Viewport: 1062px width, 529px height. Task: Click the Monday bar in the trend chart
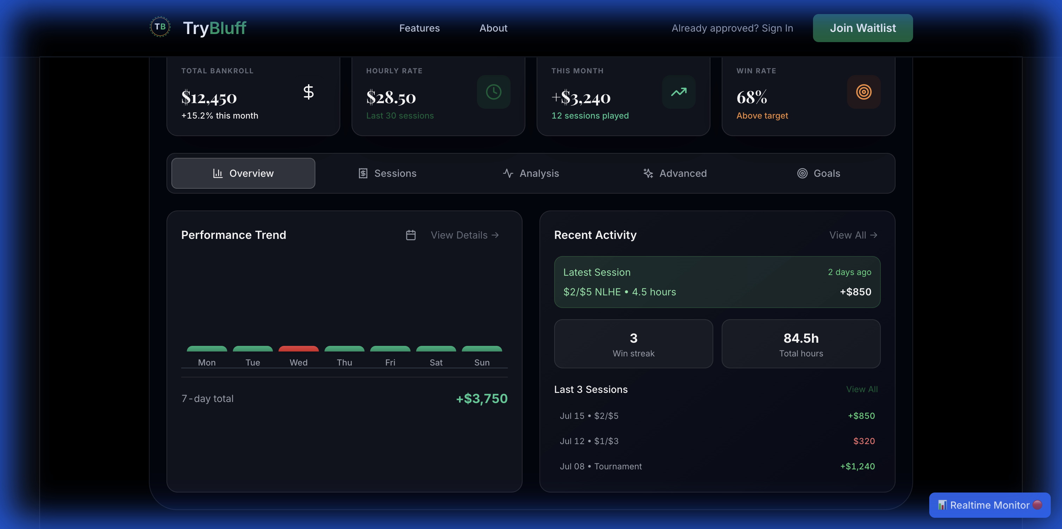(x=207, y=349)
